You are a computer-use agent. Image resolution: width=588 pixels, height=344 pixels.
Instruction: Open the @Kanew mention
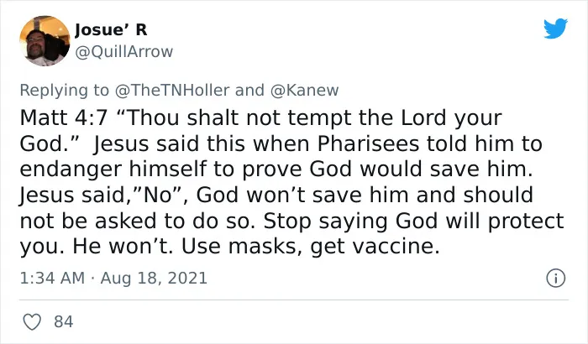coord(304,91)
